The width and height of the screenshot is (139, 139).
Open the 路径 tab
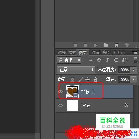106,52
